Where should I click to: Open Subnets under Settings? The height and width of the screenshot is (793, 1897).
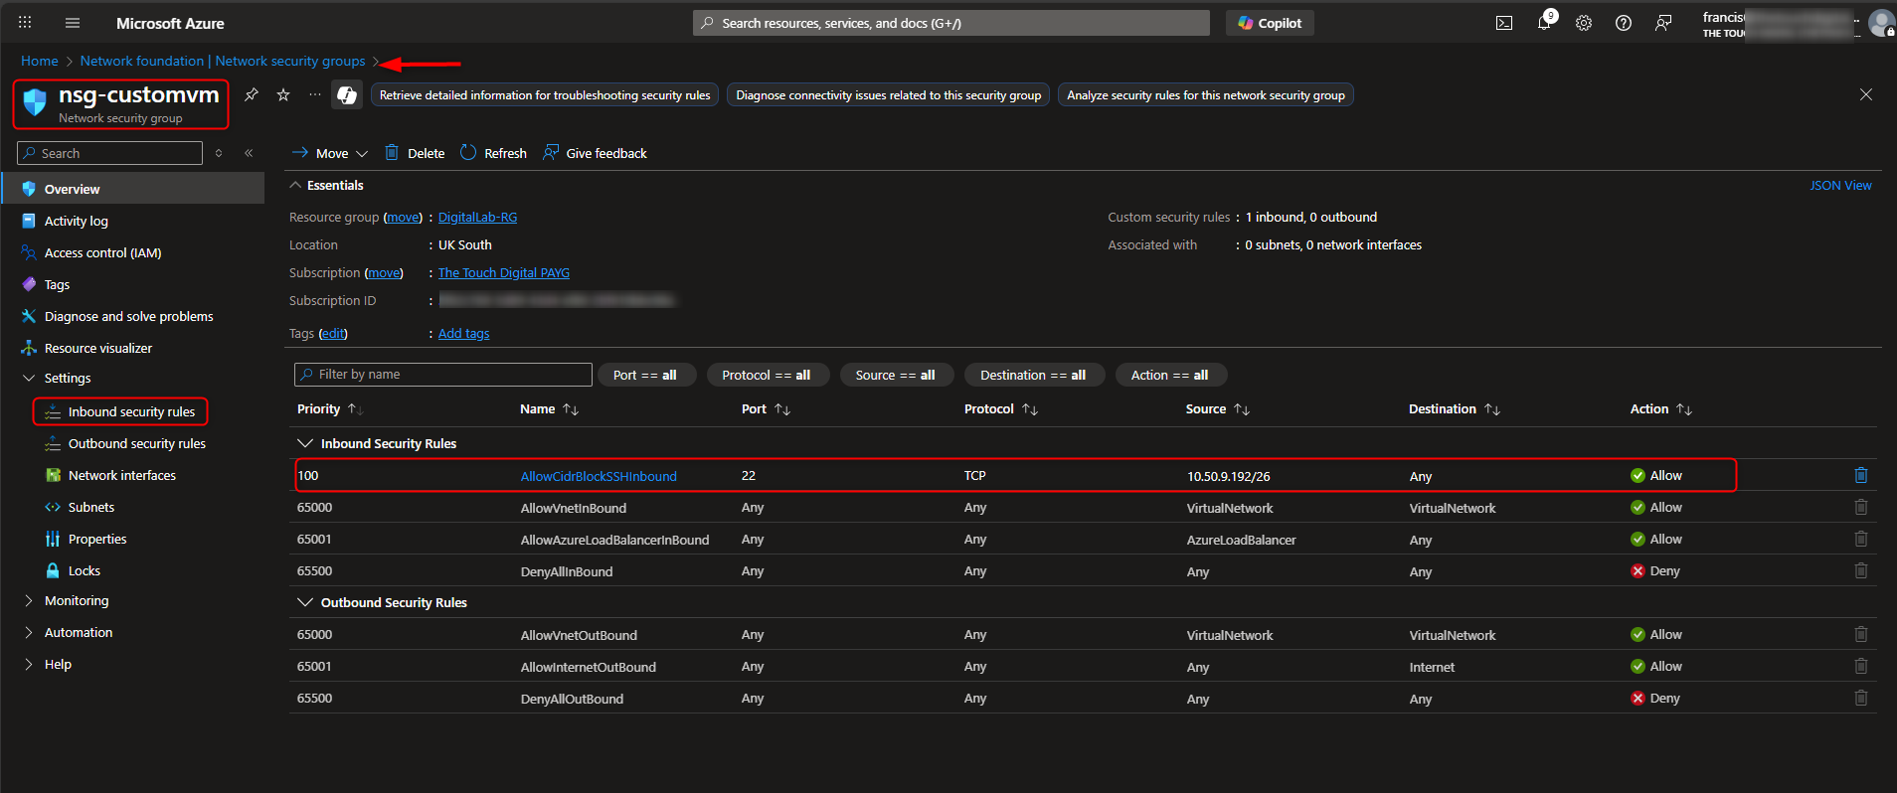coord(90,507)
